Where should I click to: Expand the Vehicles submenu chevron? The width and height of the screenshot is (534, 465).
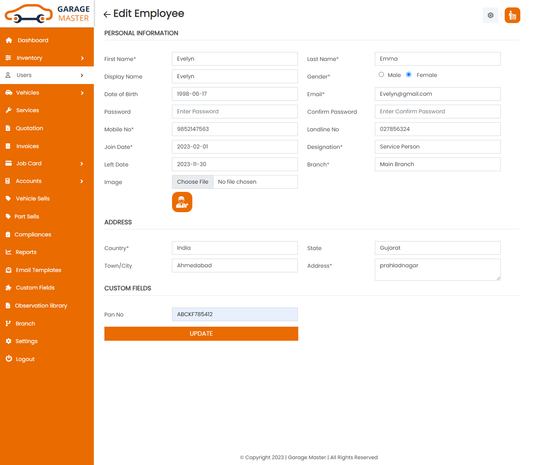[82, 93]
